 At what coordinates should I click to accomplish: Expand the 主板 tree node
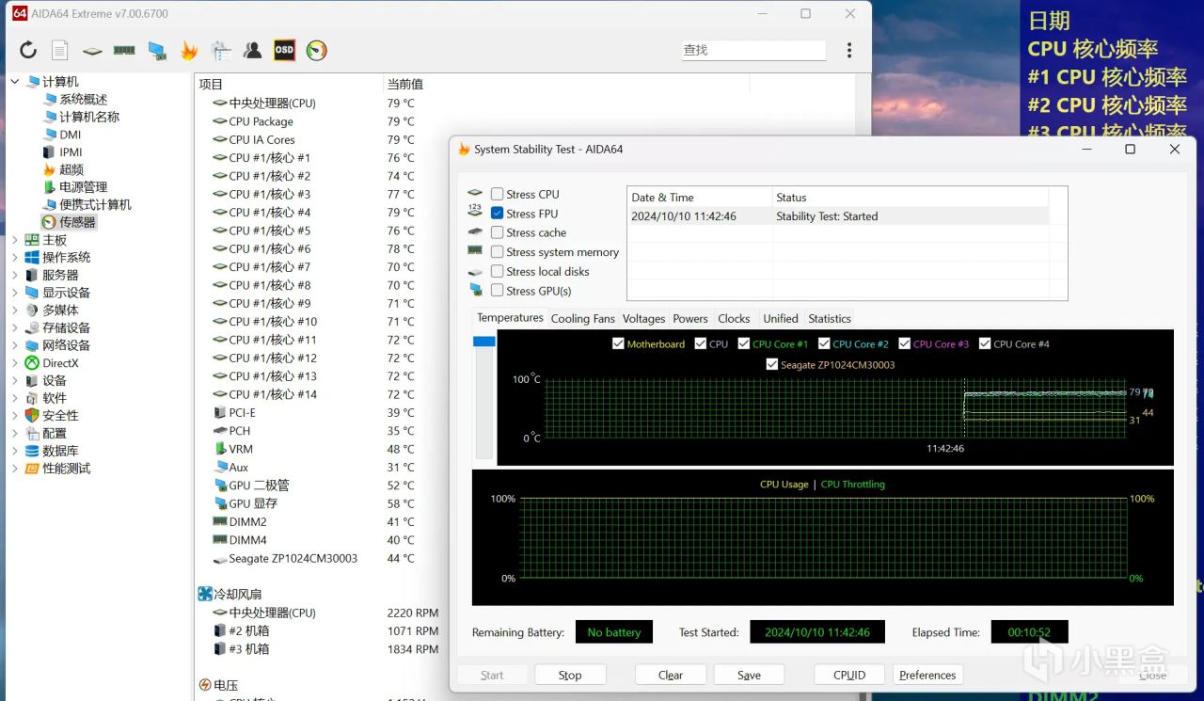pyautogui.click(x=15, y=240)
